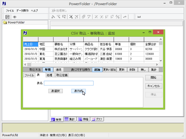The width and height of the screenshot is (186, 139).
Task: Open the データ操作 menu
Action: tap(22, 10)
